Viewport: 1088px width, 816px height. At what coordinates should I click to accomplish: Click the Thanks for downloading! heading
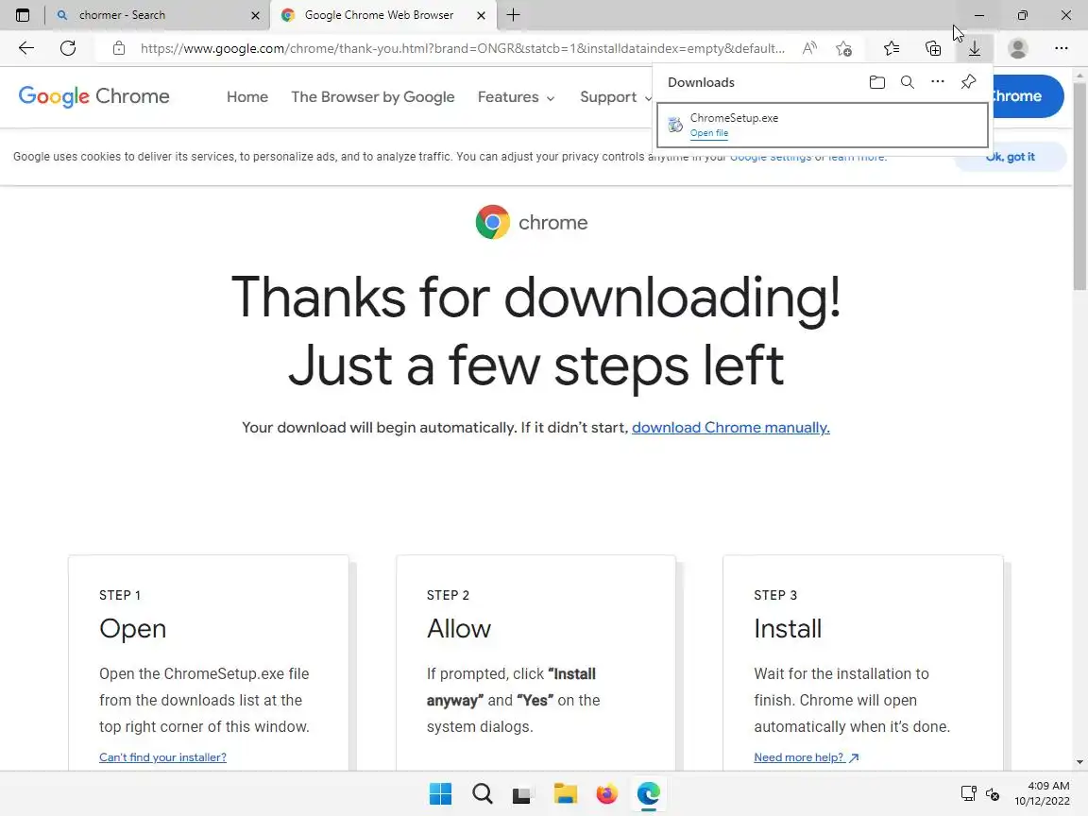[x=535, y=297]
